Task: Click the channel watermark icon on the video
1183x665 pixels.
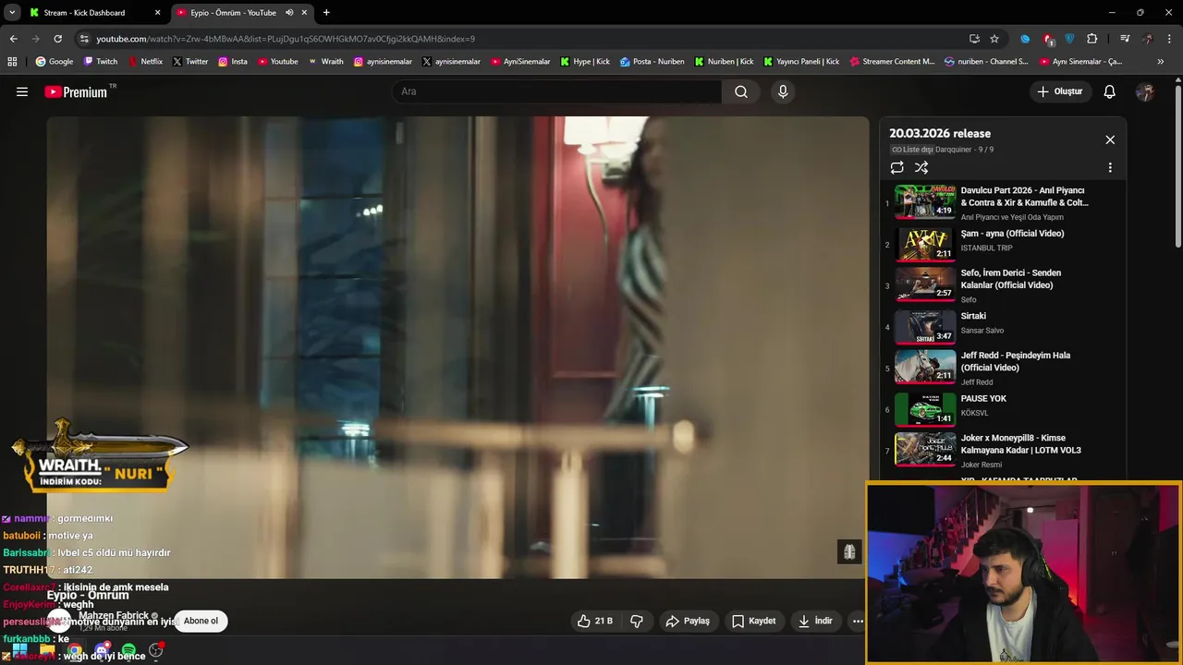Action: 849,551
